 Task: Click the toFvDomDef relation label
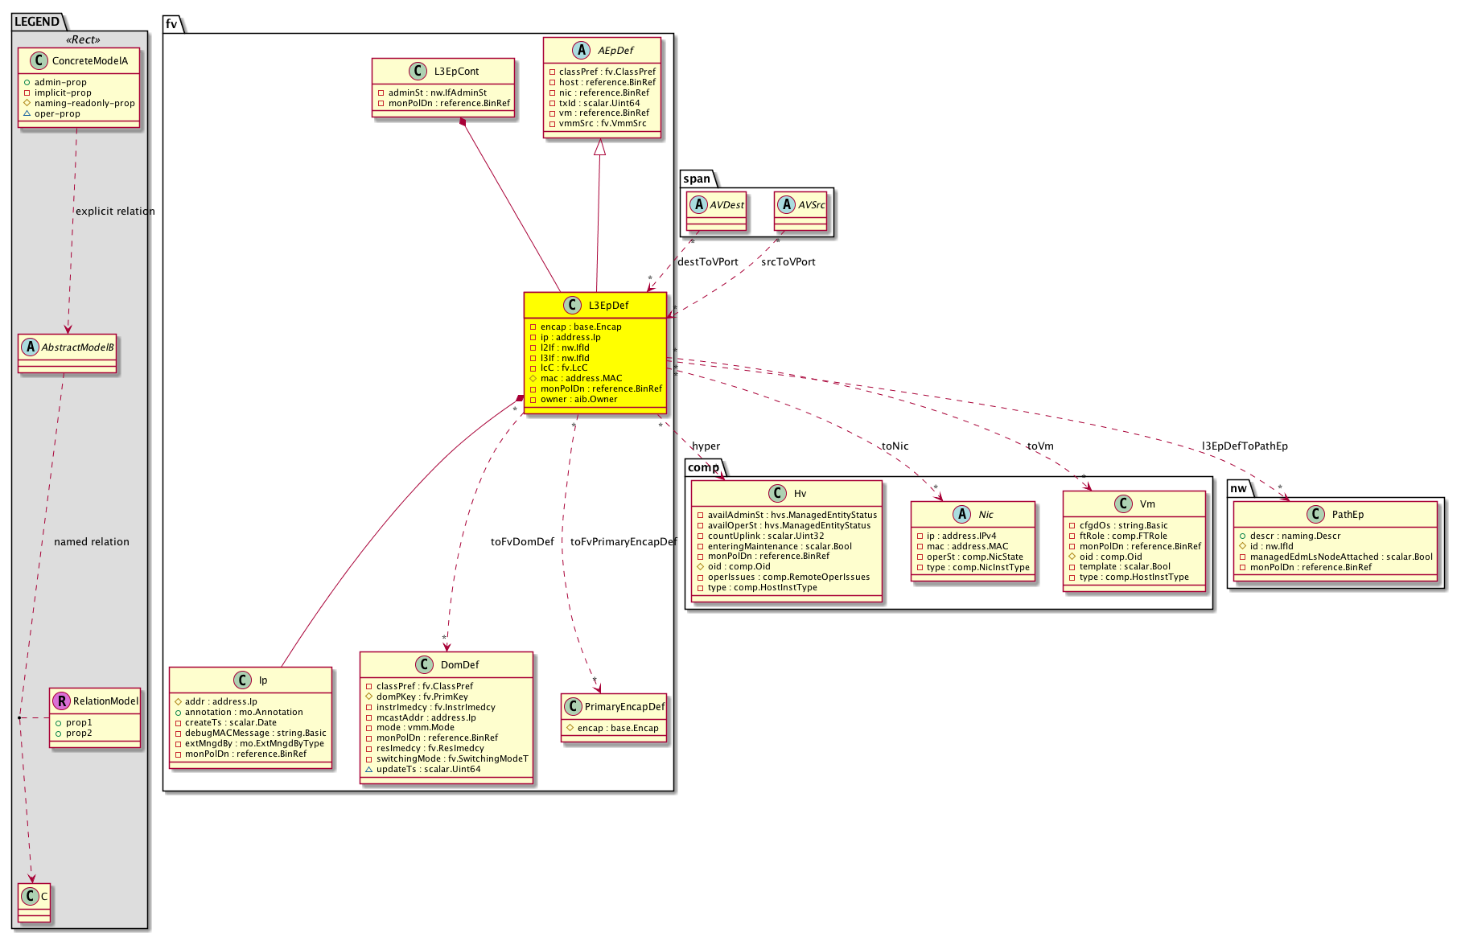[522, 542]
